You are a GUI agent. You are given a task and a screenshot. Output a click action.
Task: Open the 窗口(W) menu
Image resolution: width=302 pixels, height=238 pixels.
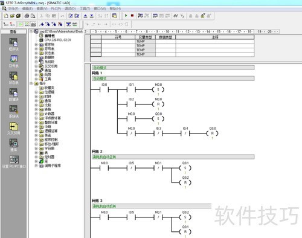coord(100,8)
